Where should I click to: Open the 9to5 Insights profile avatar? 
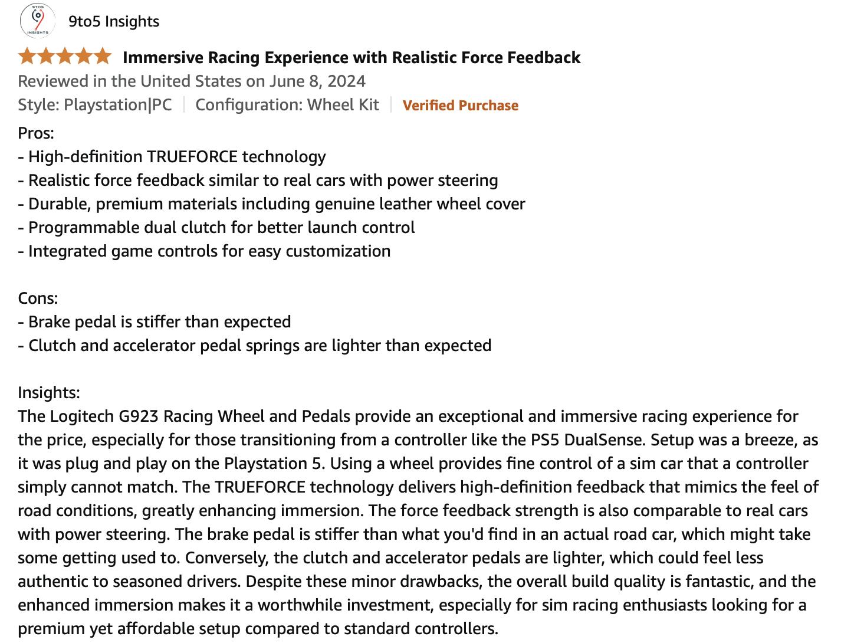(x=38, y=21)
